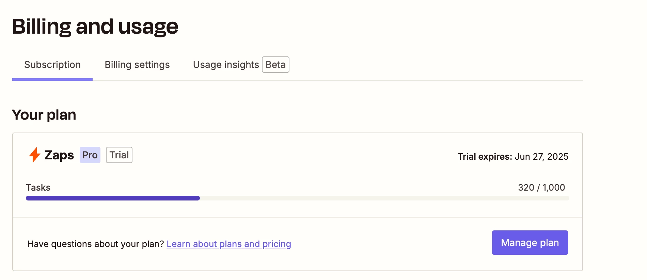The image size is (647, 280).
Task: Click the 320 / 1,000 task count
Action: coord(541,188)
